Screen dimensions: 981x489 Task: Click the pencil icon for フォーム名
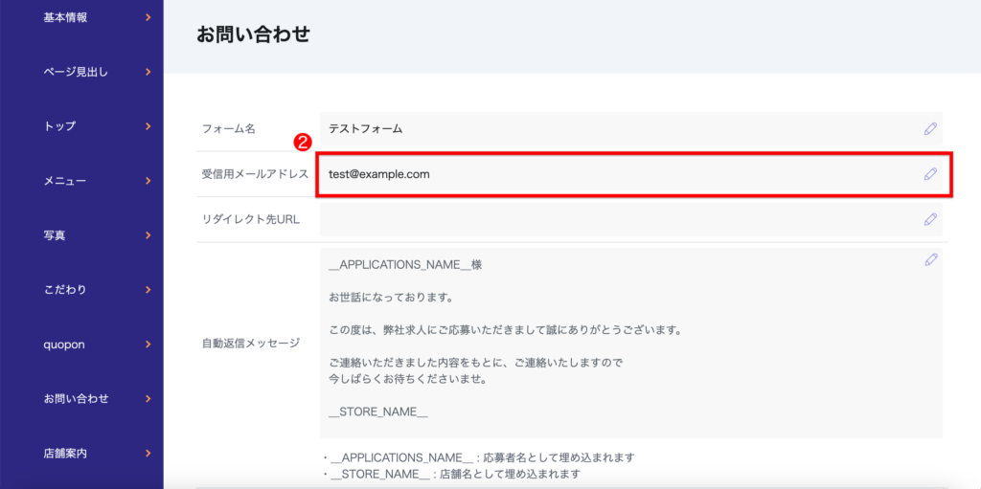point(929,128)
